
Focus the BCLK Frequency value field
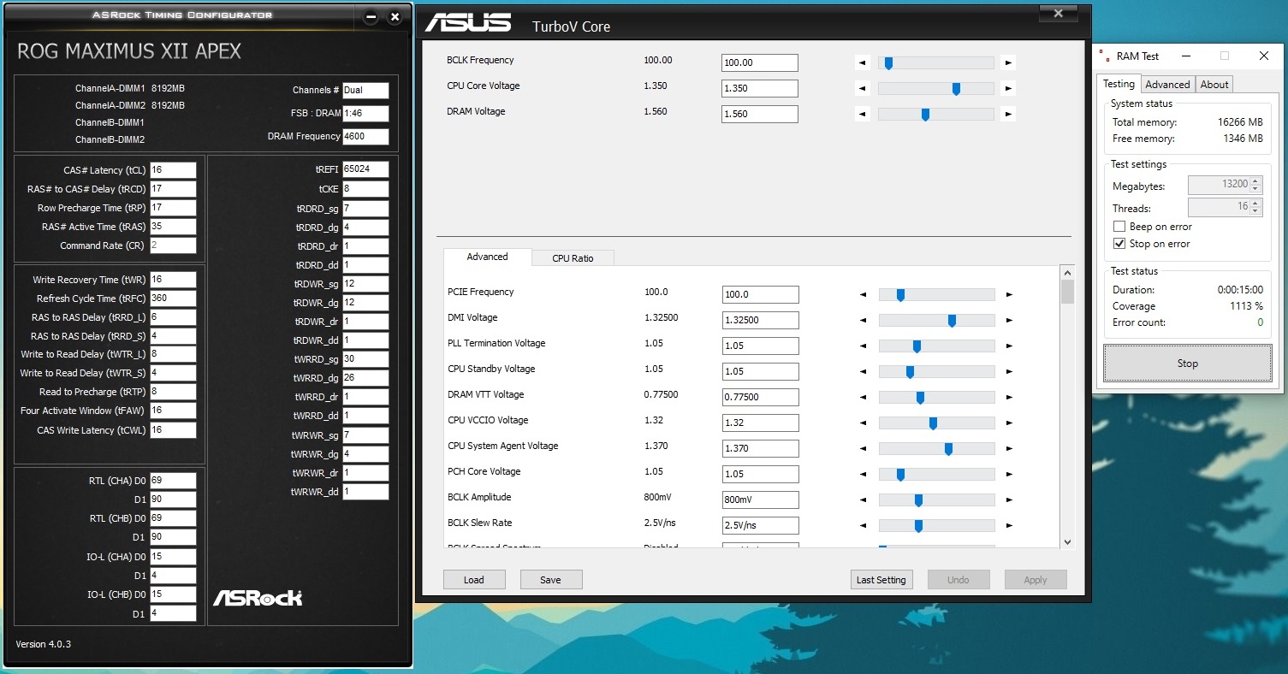(x=760, y=62)
